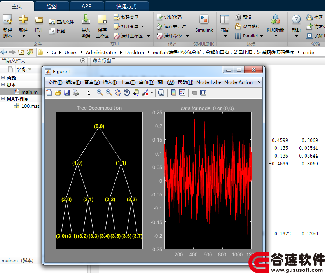
Task: Select the Zoom In tool
Action: coord(100,93)
